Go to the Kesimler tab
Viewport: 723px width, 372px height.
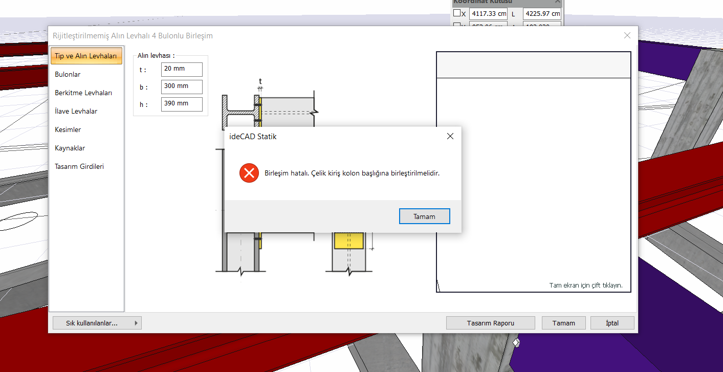[68, 129]
